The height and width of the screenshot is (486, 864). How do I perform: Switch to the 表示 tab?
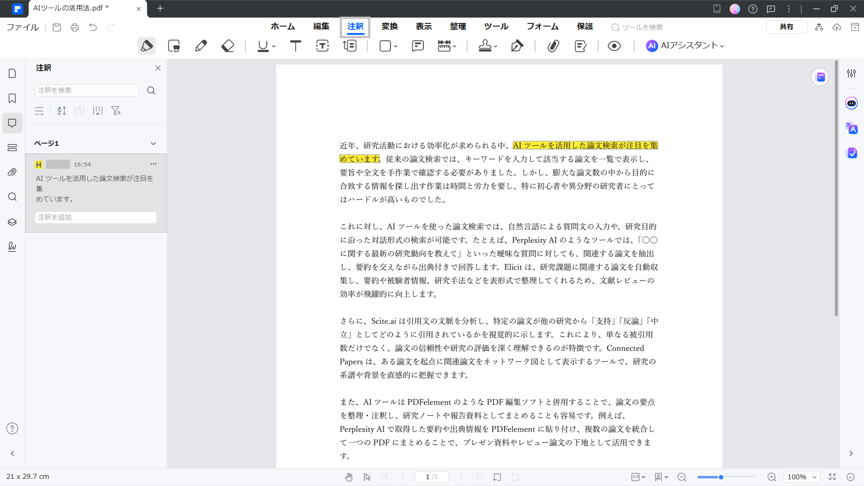(x=424, y=27)
